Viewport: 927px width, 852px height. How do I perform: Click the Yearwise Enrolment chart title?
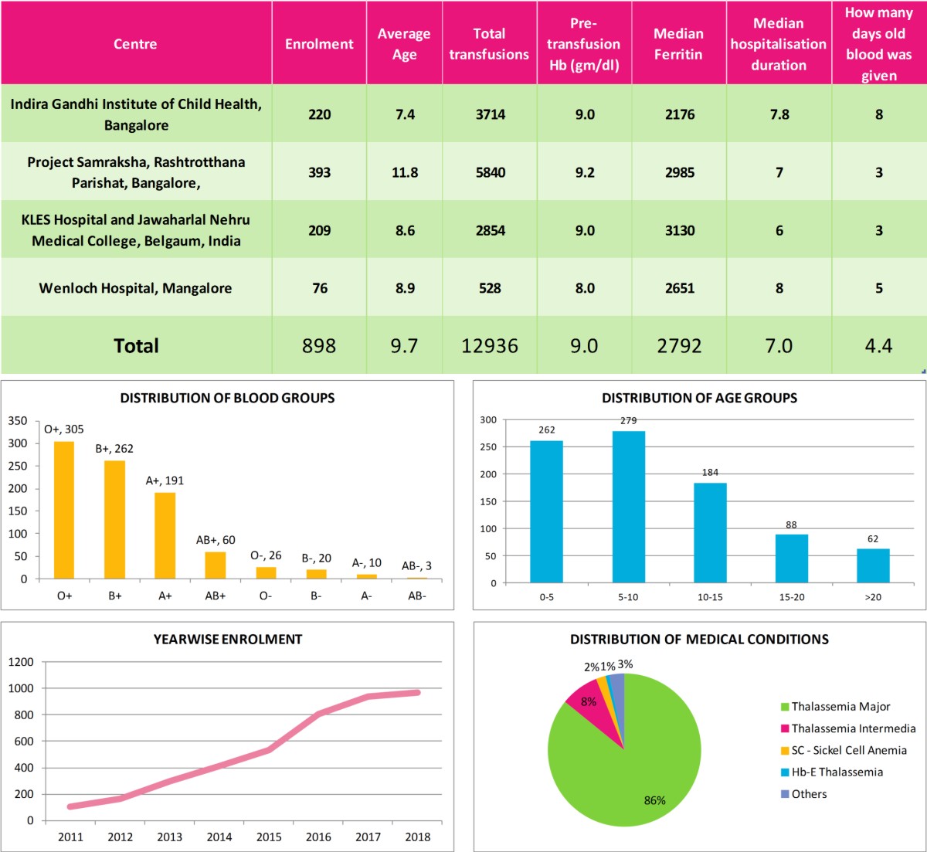(228, 640)
